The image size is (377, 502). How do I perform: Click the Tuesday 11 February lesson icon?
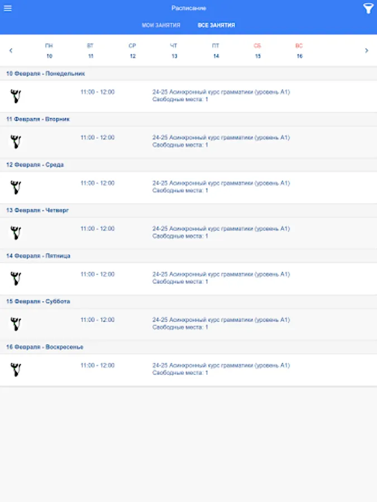pyautogui.click(x=16, y=142)
